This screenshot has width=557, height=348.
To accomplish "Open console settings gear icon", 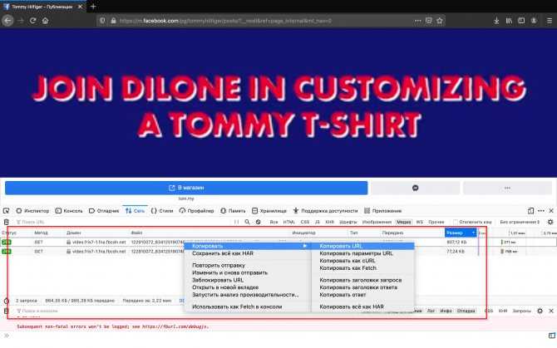I will tap(540, 311).
